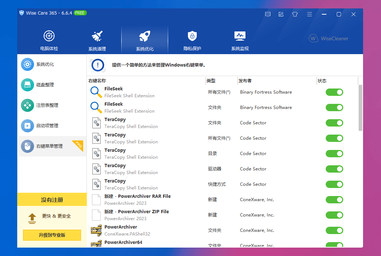Click the FileSeek magnifier icon for 文件夹 row

pos(96,108)
